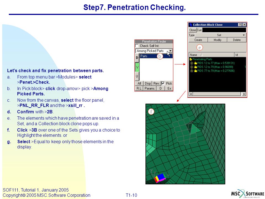Viewport: 265px width, 199px height.
Task: Select the Penetrating Parts folder label
Action: point(202,59)
